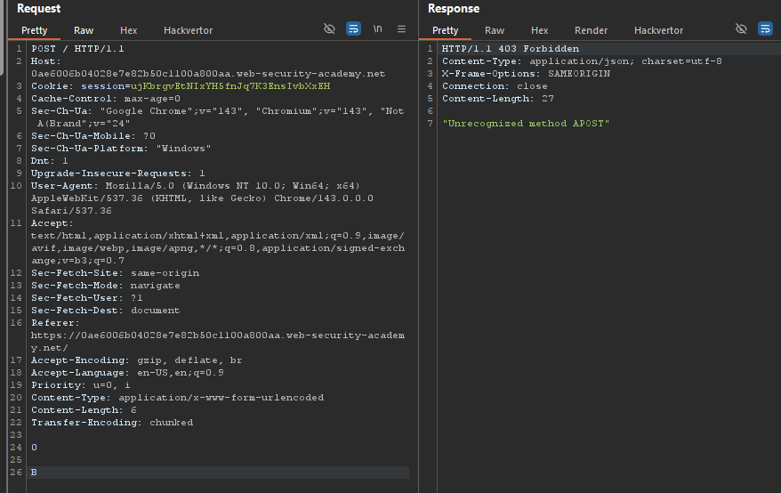Switch to the Response Raw tab
This screenshot has height=493, width=781.
click(495, 30)
